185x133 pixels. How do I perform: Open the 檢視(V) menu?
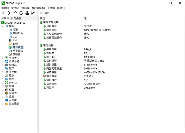tap(15, 8)
